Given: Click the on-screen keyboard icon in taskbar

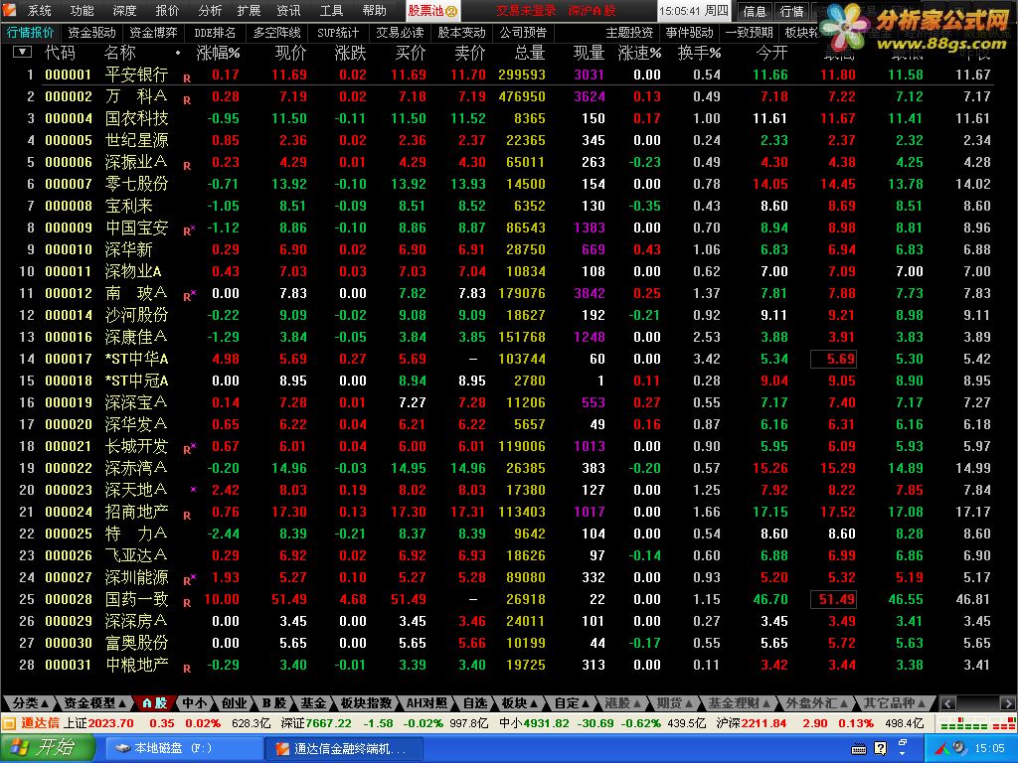Looking at the screenshot, I should pos(858,749).
